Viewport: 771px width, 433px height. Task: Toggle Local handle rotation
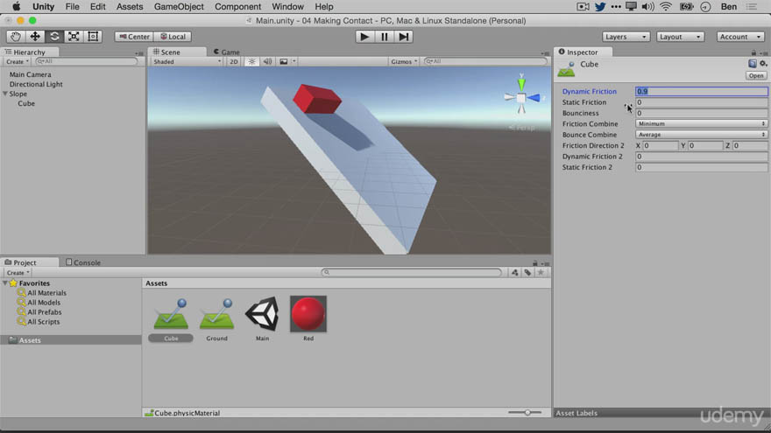pyautogui.click(x=173, y=37)
